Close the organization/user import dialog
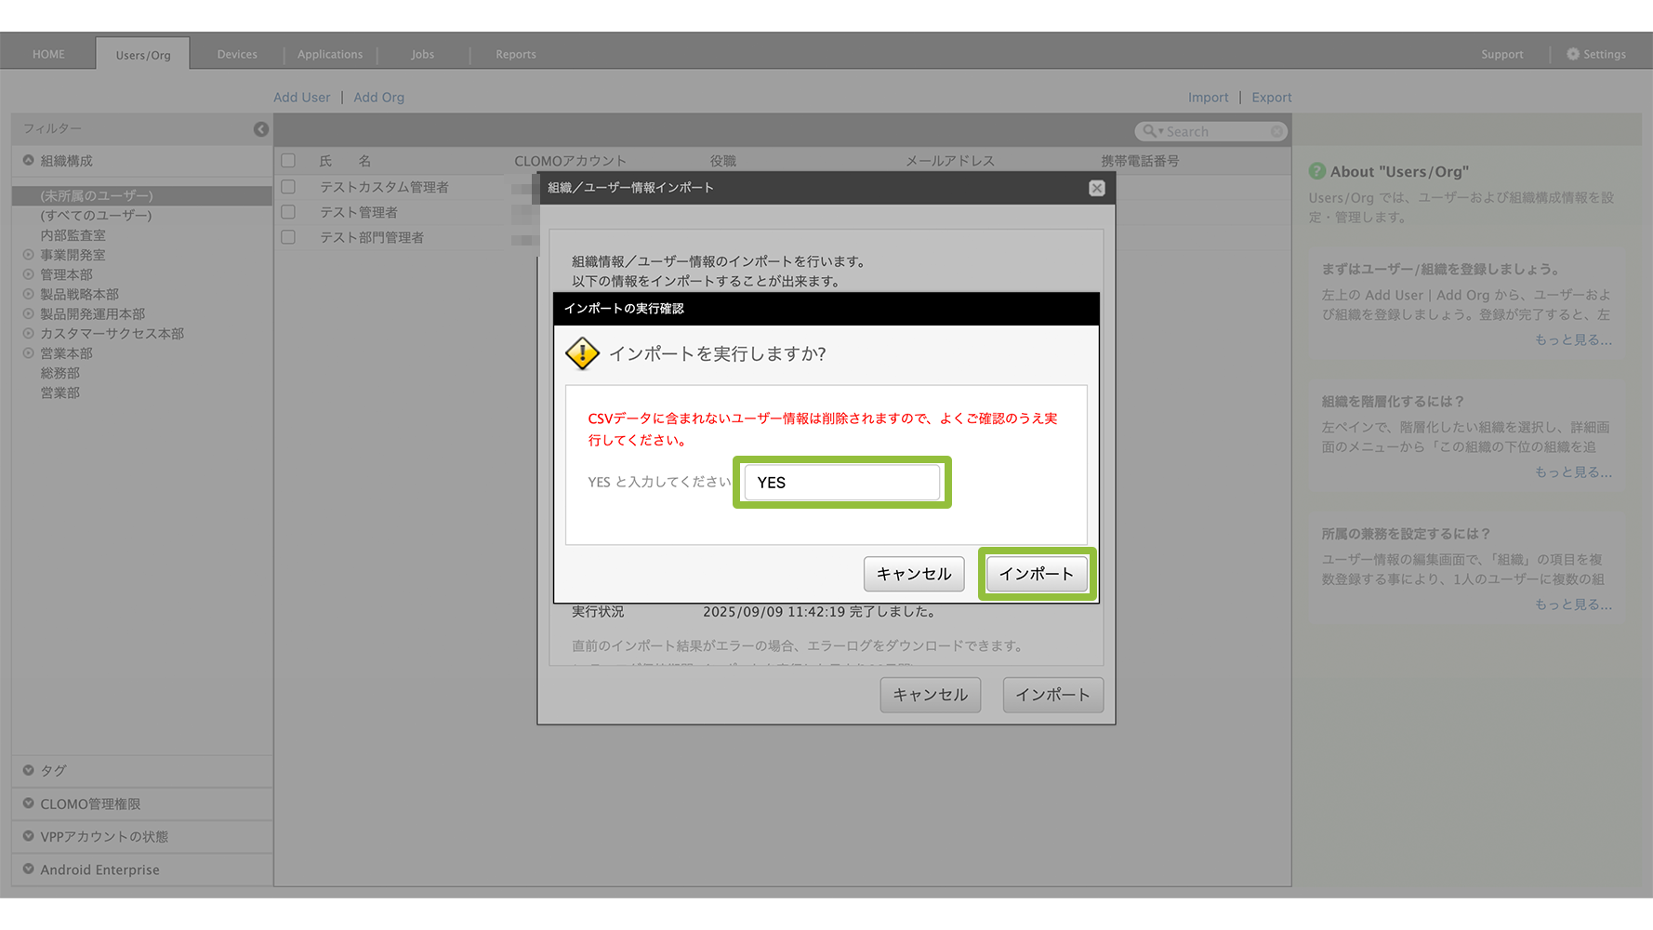This screenshot has height=930, width=1653. [x=1097, y=188]
